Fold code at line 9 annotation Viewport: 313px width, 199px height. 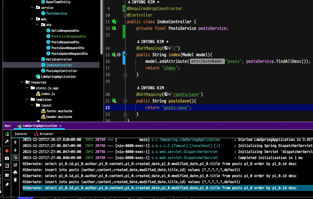point(125,9)
